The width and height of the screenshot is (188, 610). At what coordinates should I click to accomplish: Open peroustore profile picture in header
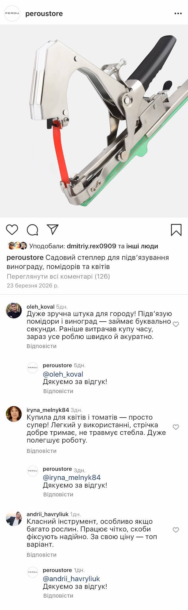(12, 14)
